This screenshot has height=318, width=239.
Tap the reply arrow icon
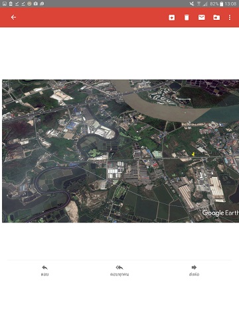pos(44,268)
